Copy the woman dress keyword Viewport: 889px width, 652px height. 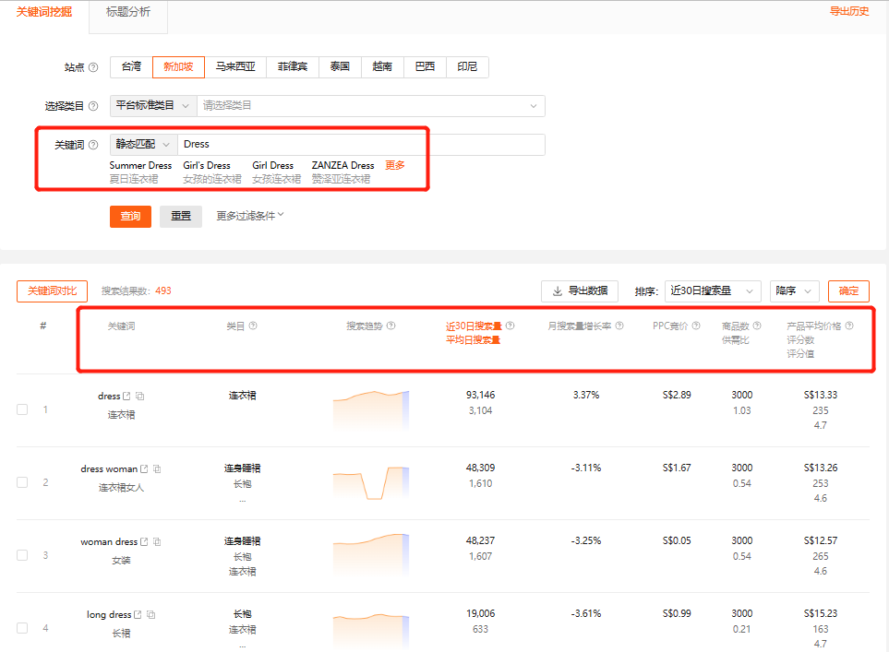click(157, 542)
